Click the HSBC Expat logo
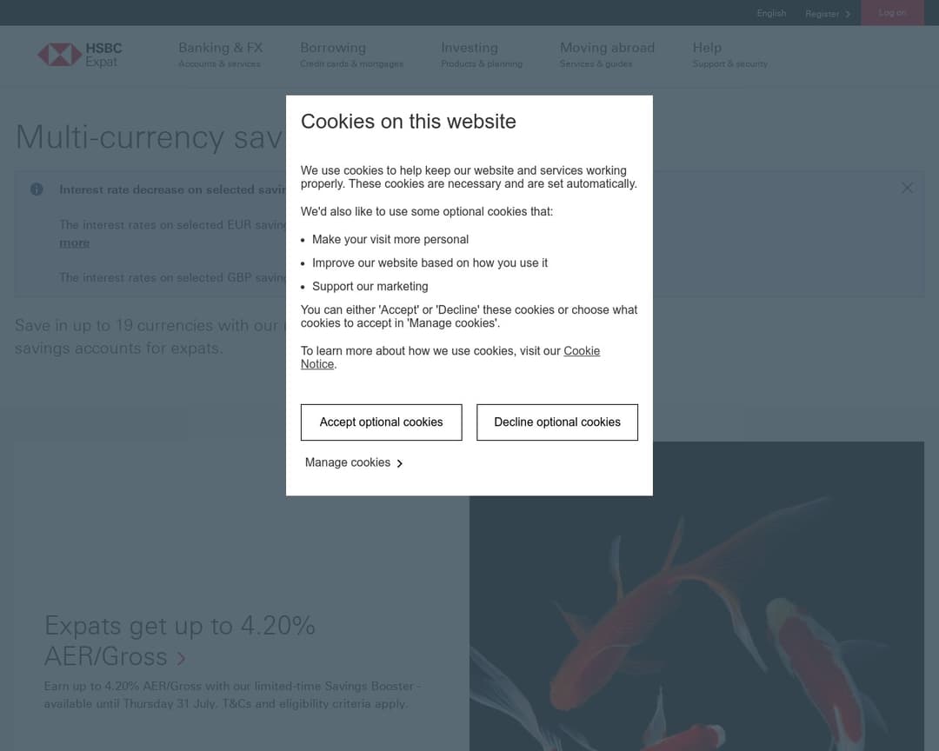This screenshot has height=751, width=939. click(x=80, y=55)
